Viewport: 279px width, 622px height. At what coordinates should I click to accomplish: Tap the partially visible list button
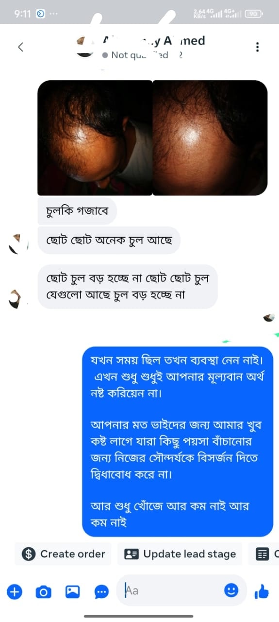click(x=264, y=554)
